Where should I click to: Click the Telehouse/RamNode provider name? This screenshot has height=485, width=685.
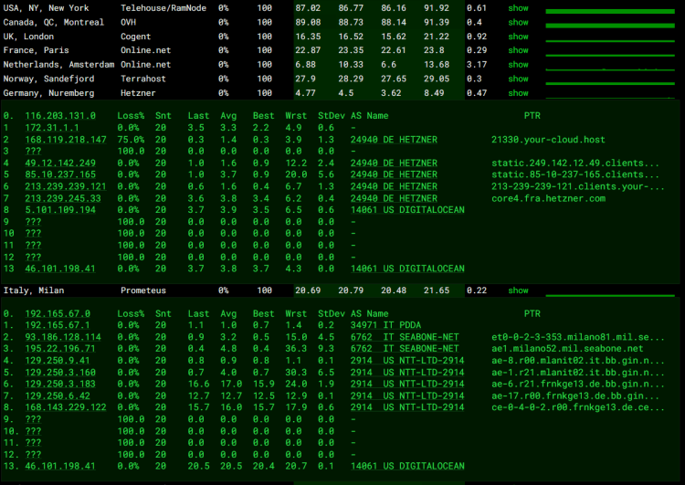[x=164, y=7]
